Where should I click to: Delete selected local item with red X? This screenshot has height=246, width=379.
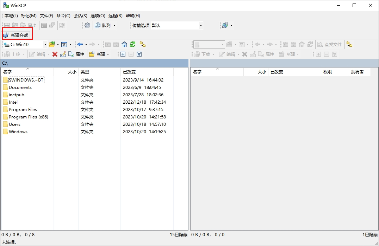point(55,54)
